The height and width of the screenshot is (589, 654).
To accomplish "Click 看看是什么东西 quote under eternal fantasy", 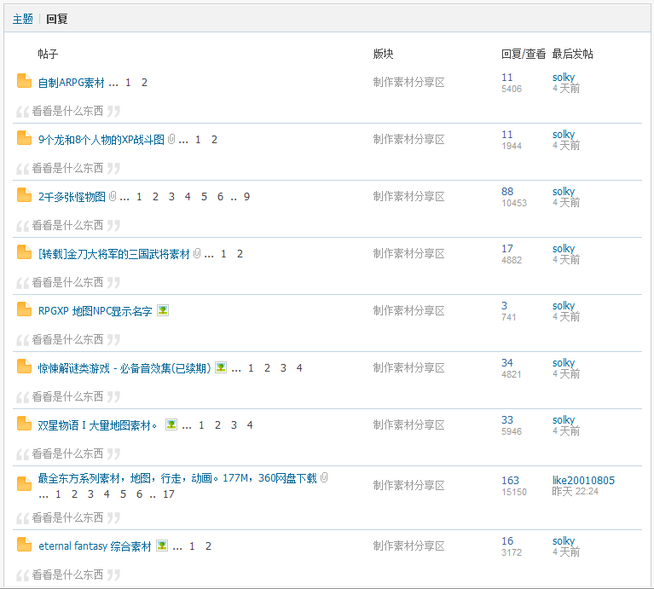I will coord(67,575).
